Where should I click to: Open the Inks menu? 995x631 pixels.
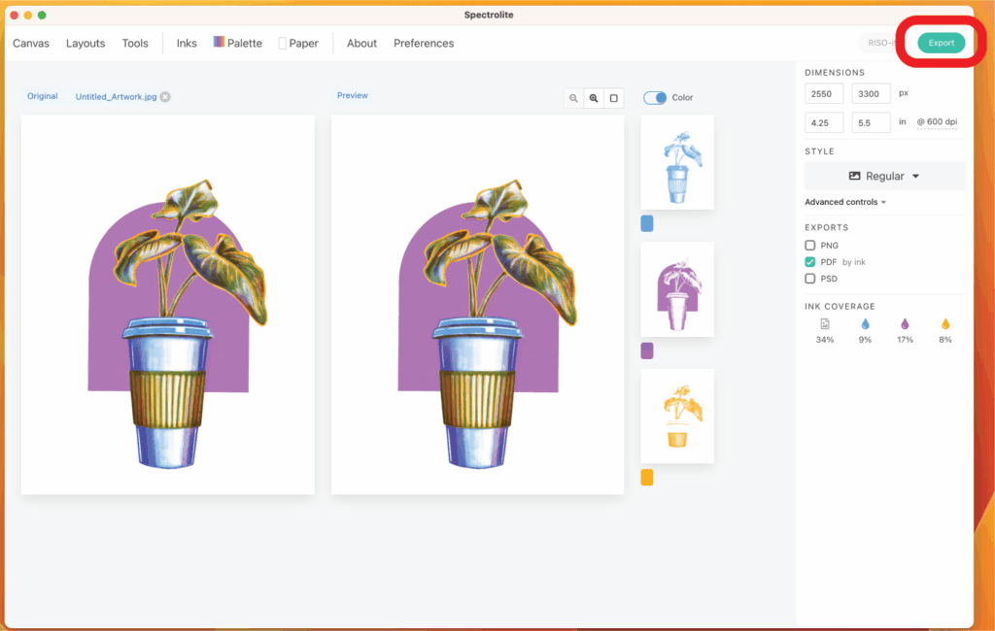187,43
